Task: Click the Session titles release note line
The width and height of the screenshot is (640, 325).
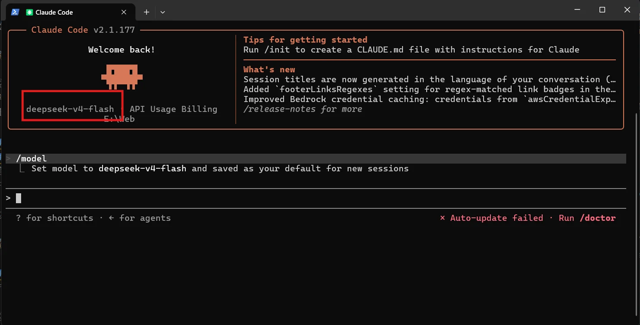Action: [x=430, y=79]
